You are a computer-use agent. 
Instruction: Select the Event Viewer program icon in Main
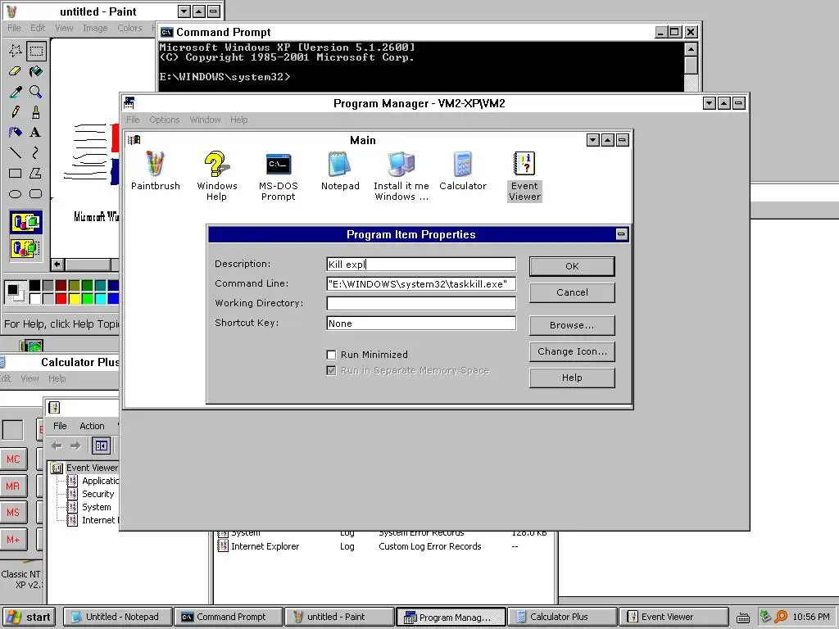coord(524,176)
